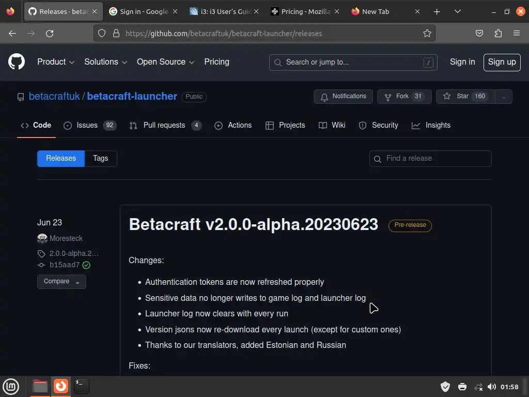Open the Firefox extensions puzzle icon
The width and height of the screenshot is (529, 397).
[x=498, y=33]
